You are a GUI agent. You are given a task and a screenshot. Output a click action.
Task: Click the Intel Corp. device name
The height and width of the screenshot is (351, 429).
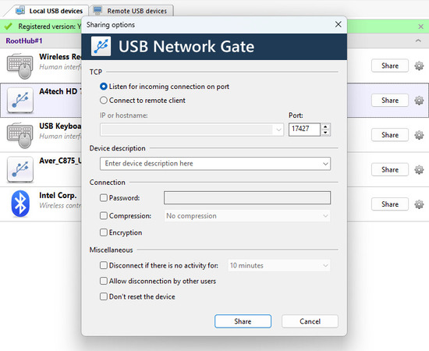pyautogui.click(x=58, y=195)
